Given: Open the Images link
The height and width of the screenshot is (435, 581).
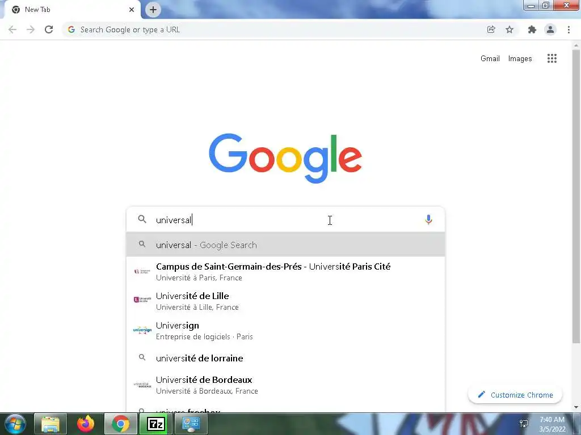Looking at the screenshot, I should coord(520,58).
